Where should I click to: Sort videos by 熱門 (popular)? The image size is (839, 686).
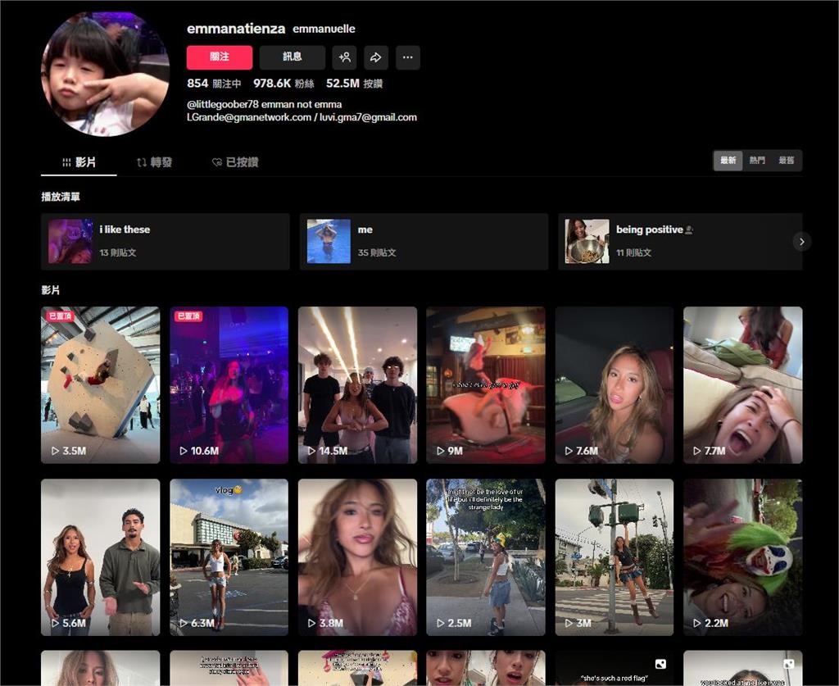point(757,161)
